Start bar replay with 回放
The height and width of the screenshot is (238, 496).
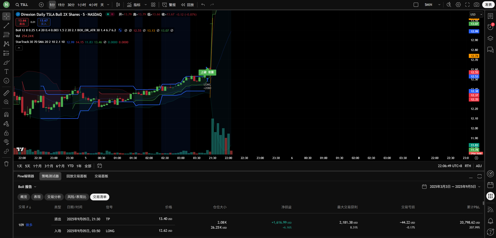[187, 5]
